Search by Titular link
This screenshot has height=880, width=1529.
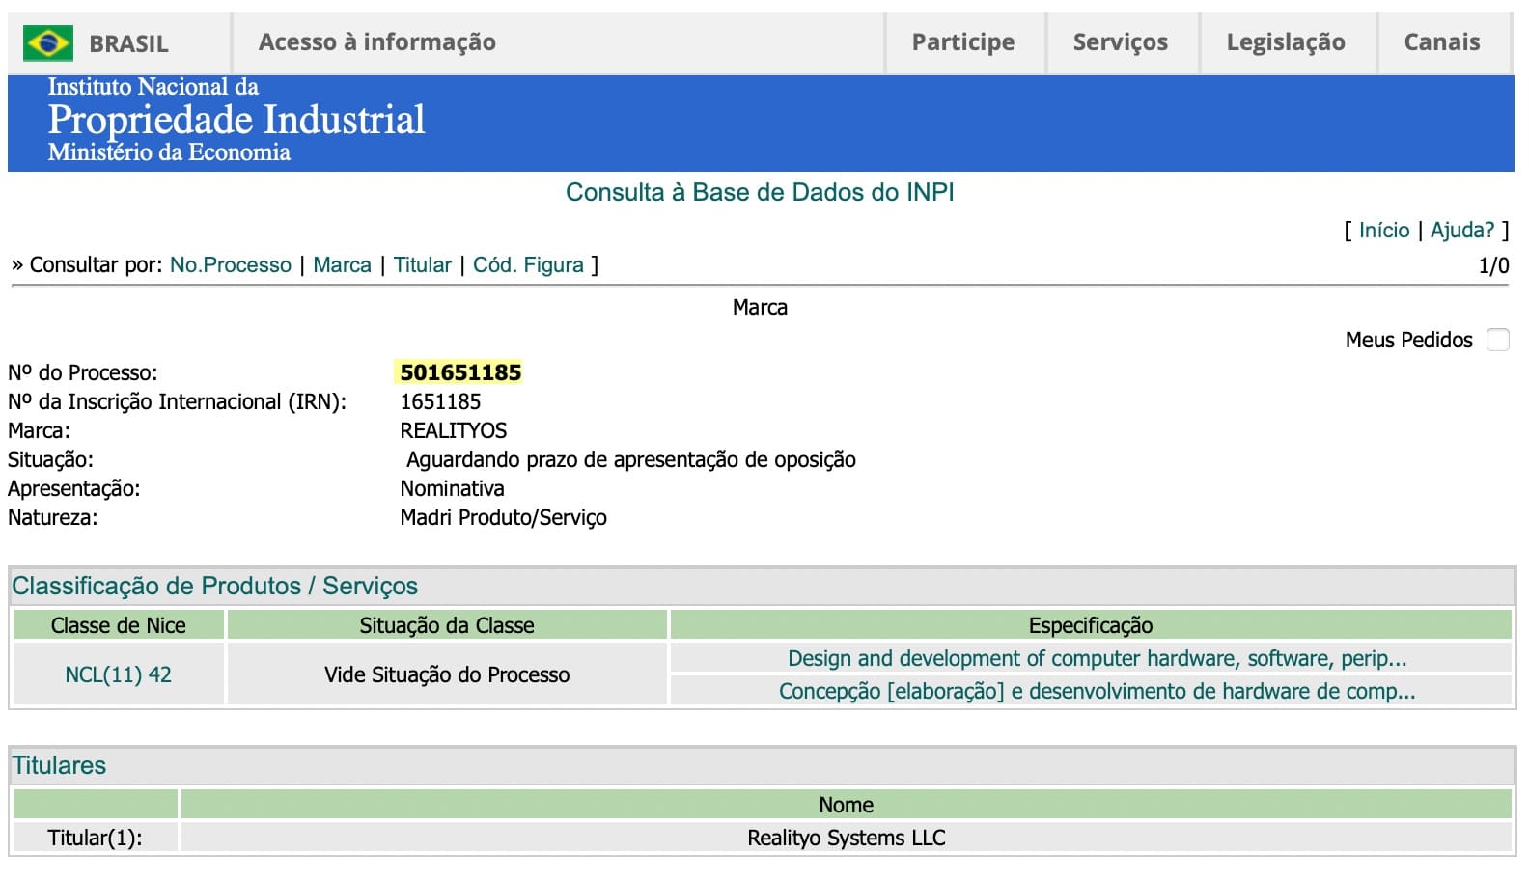(x=423, y=264)
